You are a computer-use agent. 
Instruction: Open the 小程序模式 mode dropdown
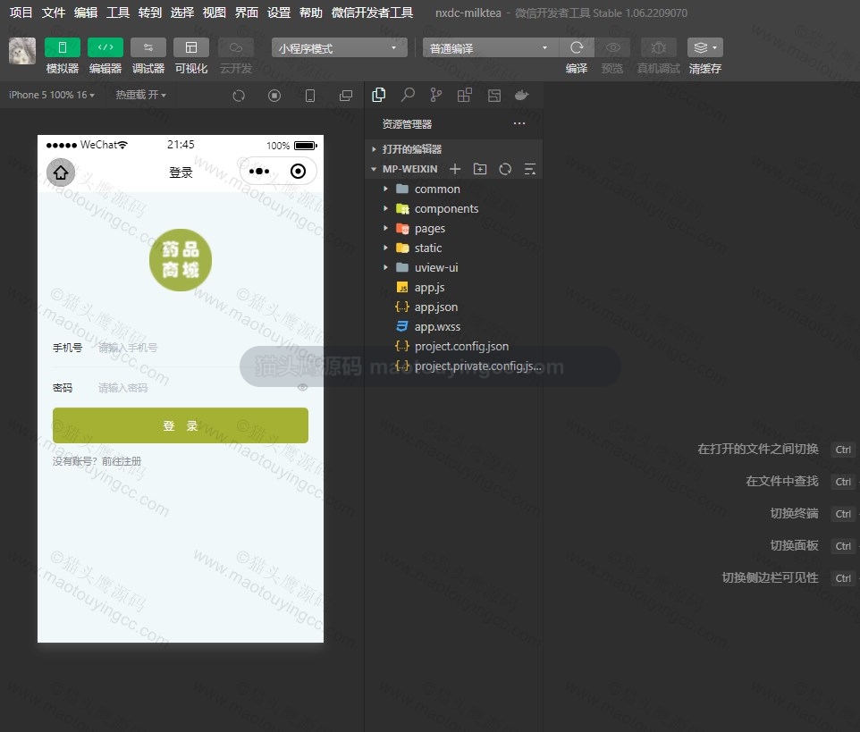click(340, 47)
